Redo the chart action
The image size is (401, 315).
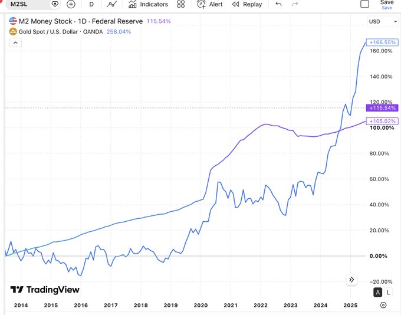pos(295,4)
